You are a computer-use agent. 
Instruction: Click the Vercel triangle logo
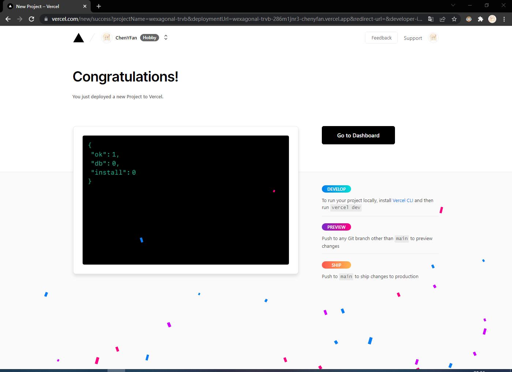79,38
